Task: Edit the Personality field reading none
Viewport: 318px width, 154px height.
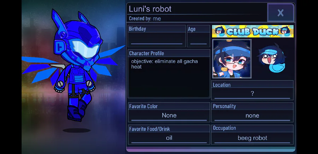Action: [x=252, y=116]
